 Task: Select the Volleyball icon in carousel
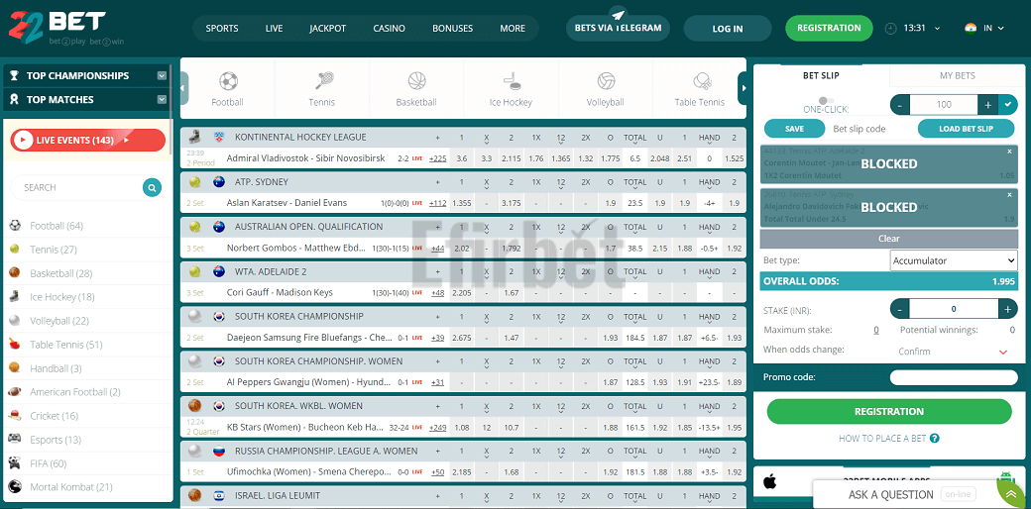click(x=607, y=81)
